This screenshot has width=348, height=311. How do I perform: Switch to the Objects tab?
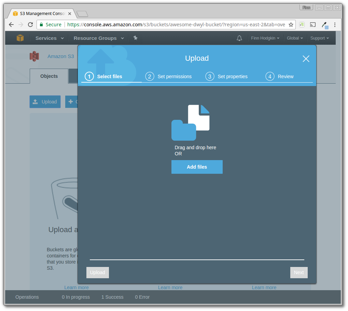[49, 76]
